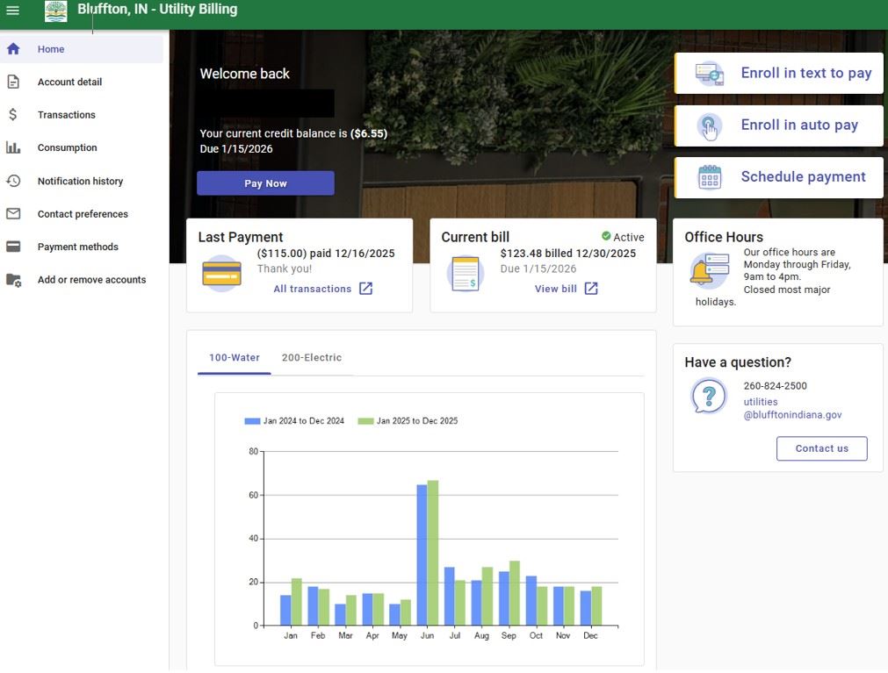Click the Pay Now button
The height and width of the screenshot is (673, 888).
point(265,183)
